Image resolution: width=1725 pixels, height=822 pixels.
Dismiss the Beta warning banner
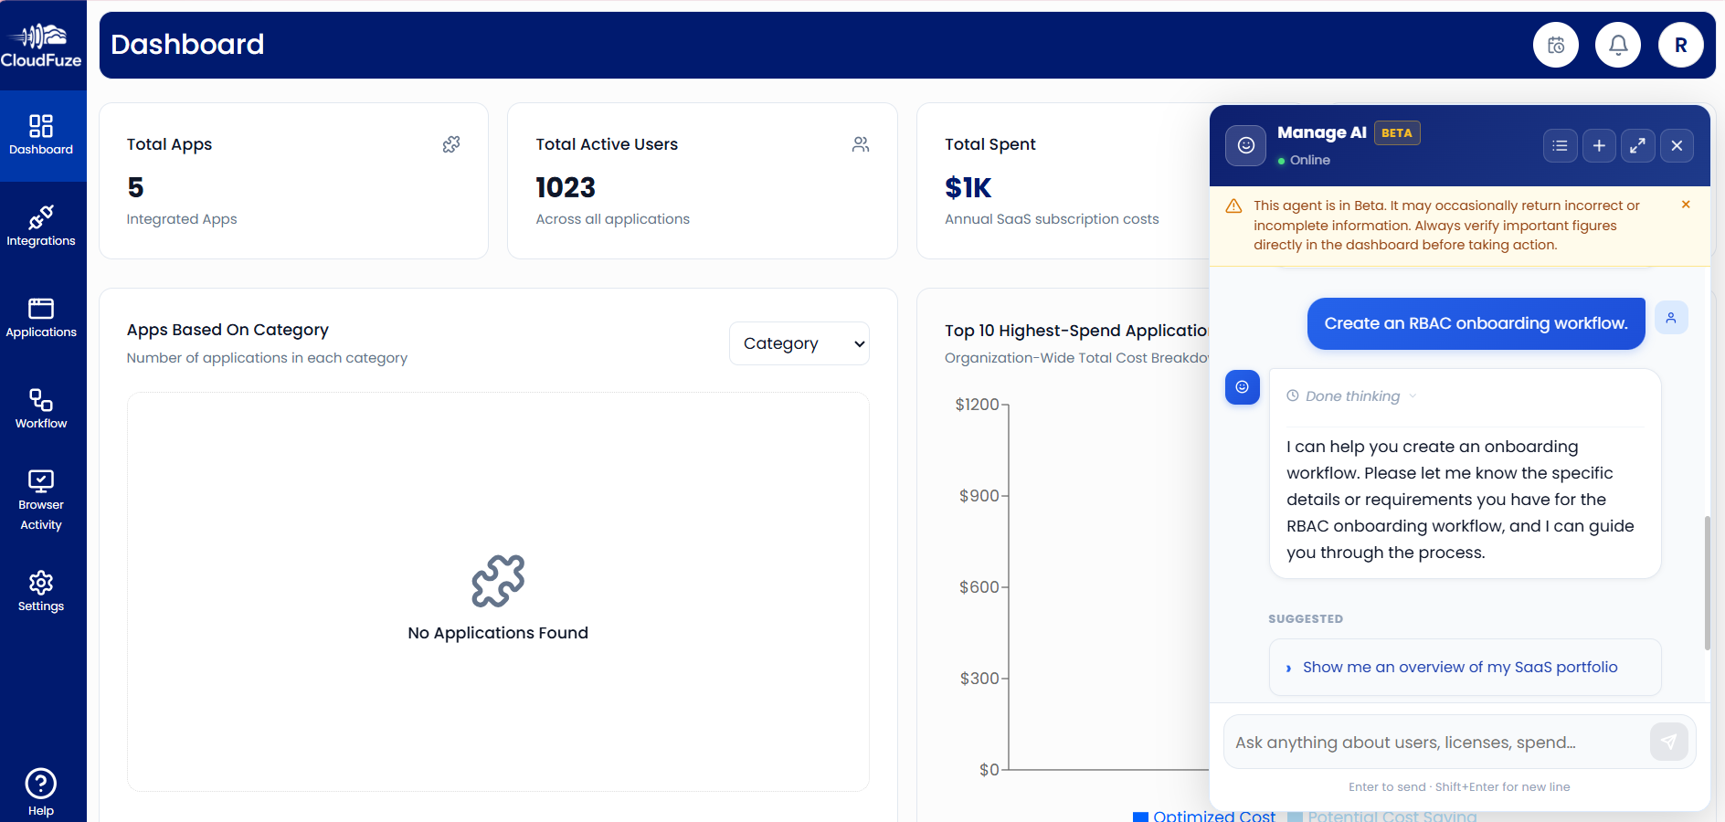click(1686, 205)
